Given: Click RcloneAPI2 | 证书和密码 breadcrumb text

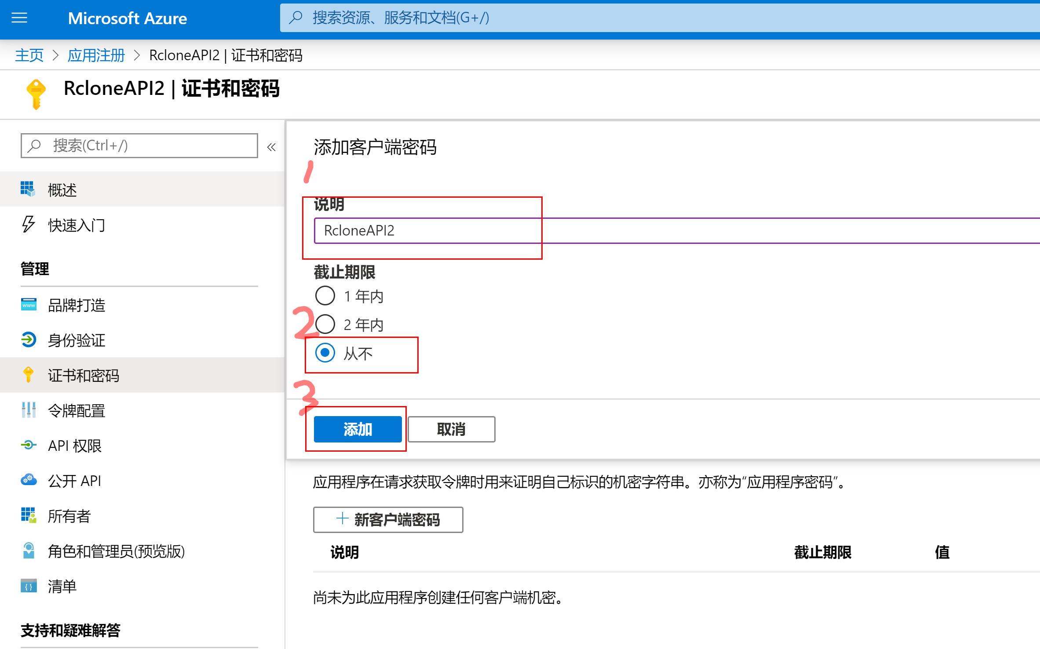Looking at the screenshot, I should [226, 55].
